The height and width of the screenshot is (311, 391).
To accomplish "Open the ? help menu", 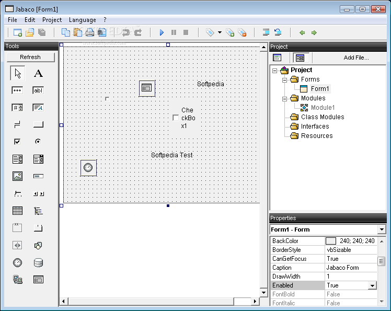I will point(105,20).
